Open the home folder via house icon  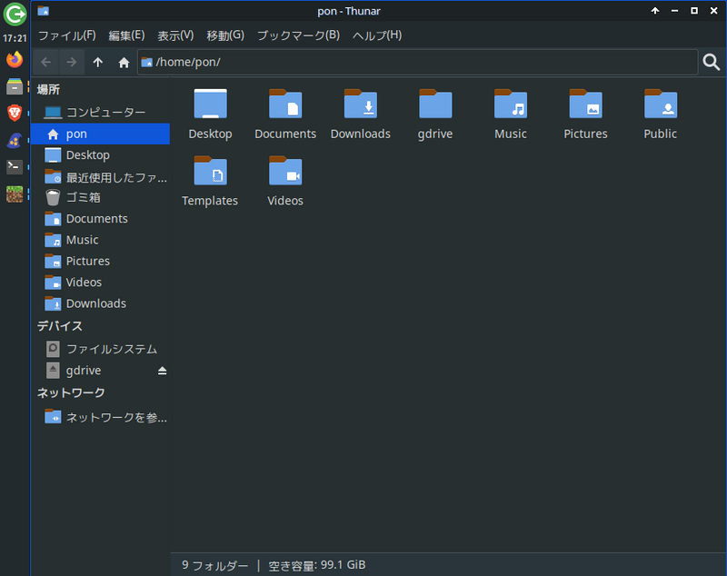[124, 62]
